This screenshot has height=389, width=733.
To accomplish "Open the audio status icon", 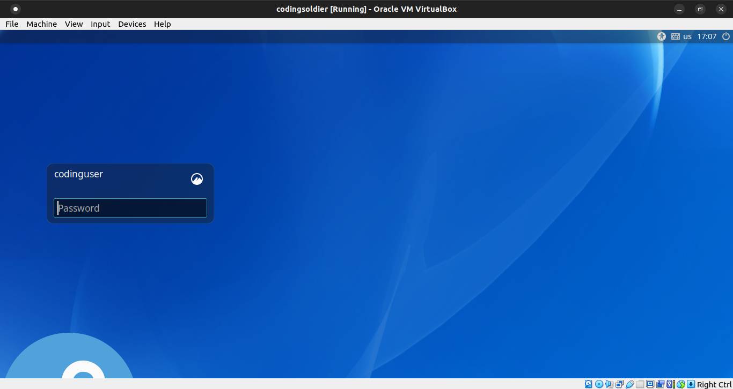I will pyautogui.click(x=610, y=384).
